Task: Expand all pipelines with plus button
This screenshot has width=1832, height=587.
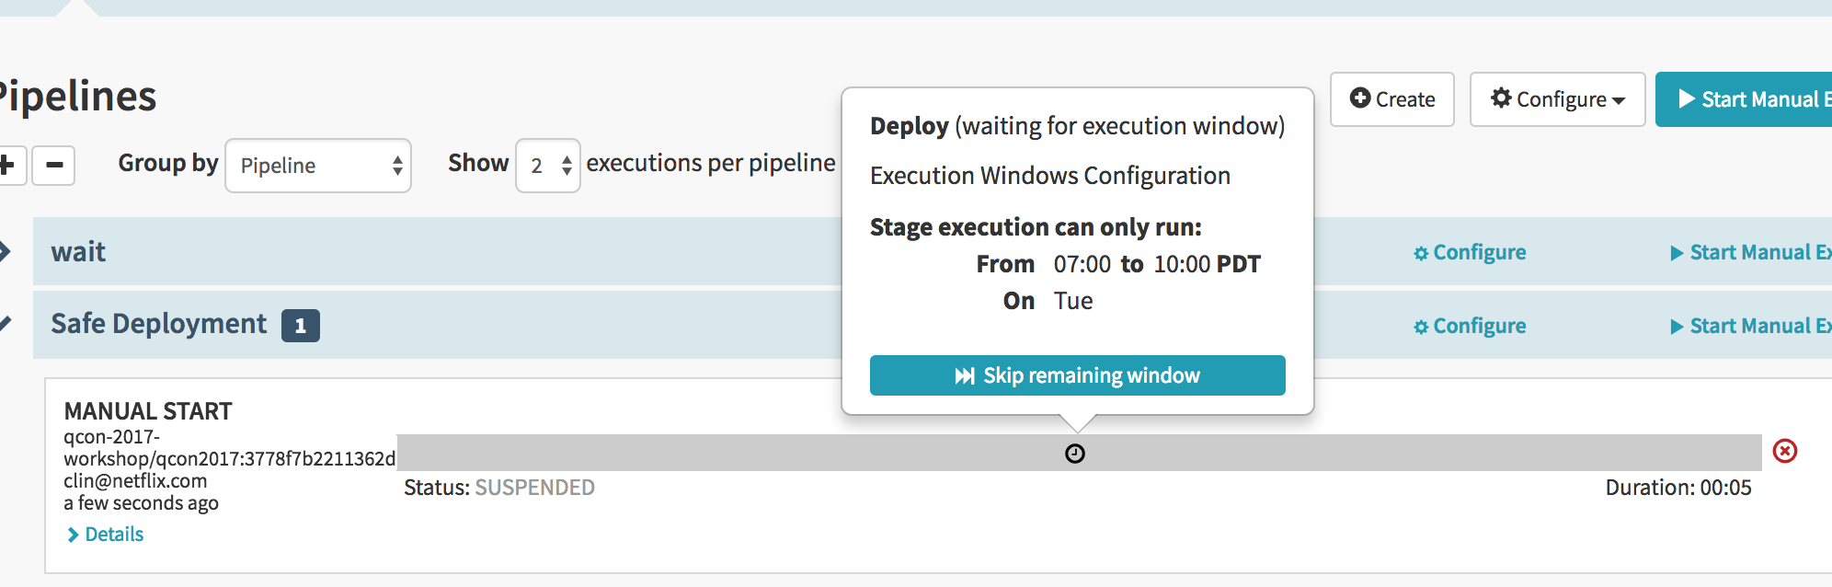Action: pos(9,166)
